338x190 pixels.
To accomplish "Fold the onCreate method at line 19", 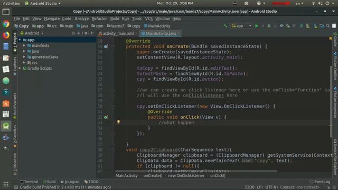I will (113, 46).
